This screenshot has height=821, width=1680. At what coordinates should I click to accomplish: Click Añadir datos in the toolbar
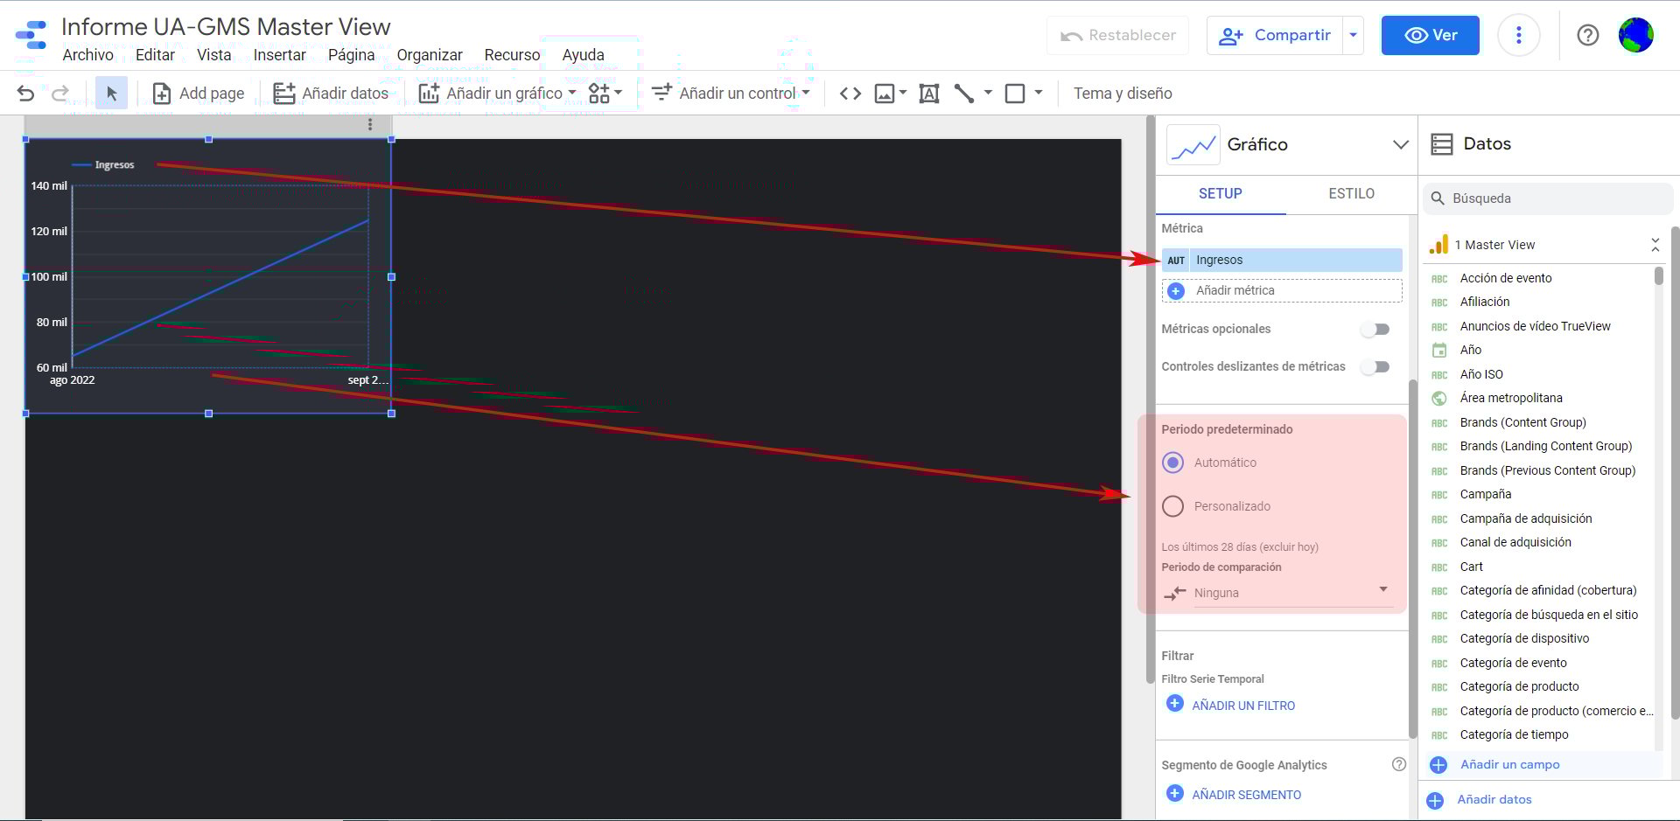tap(331, 94)
